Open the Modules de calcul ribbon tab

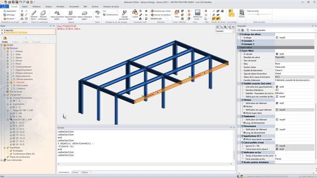pyautogui.click(x=111, y=6)
